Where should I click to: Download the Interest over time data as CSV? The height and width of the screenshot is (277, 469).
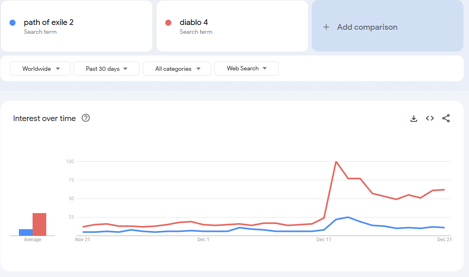click(x=413, y=119)
